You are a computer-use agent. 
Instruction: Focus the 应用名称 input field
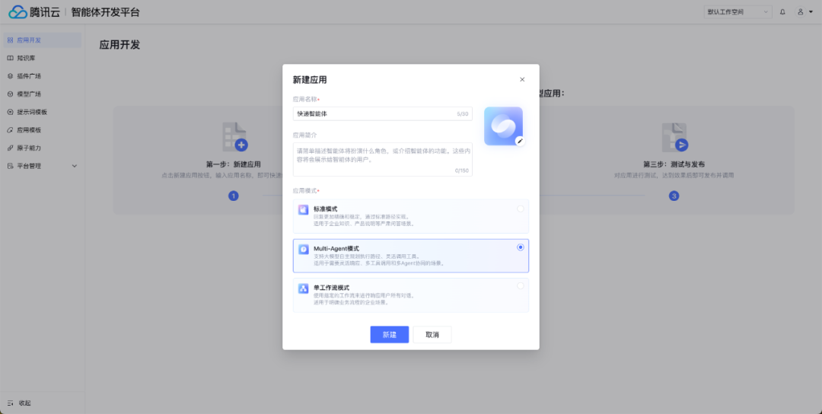point(383,113)
